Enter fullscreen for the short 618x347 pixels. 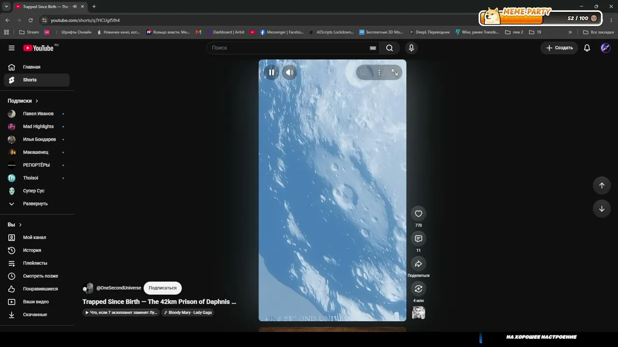coord(394,72)
